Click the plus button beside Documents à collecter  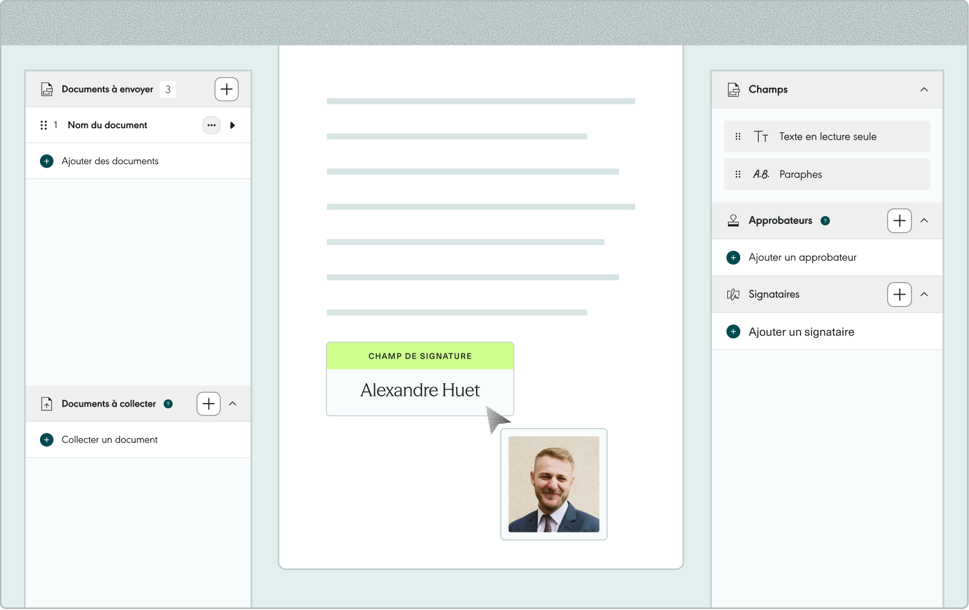pyautogui.click(x=208, y=404)
